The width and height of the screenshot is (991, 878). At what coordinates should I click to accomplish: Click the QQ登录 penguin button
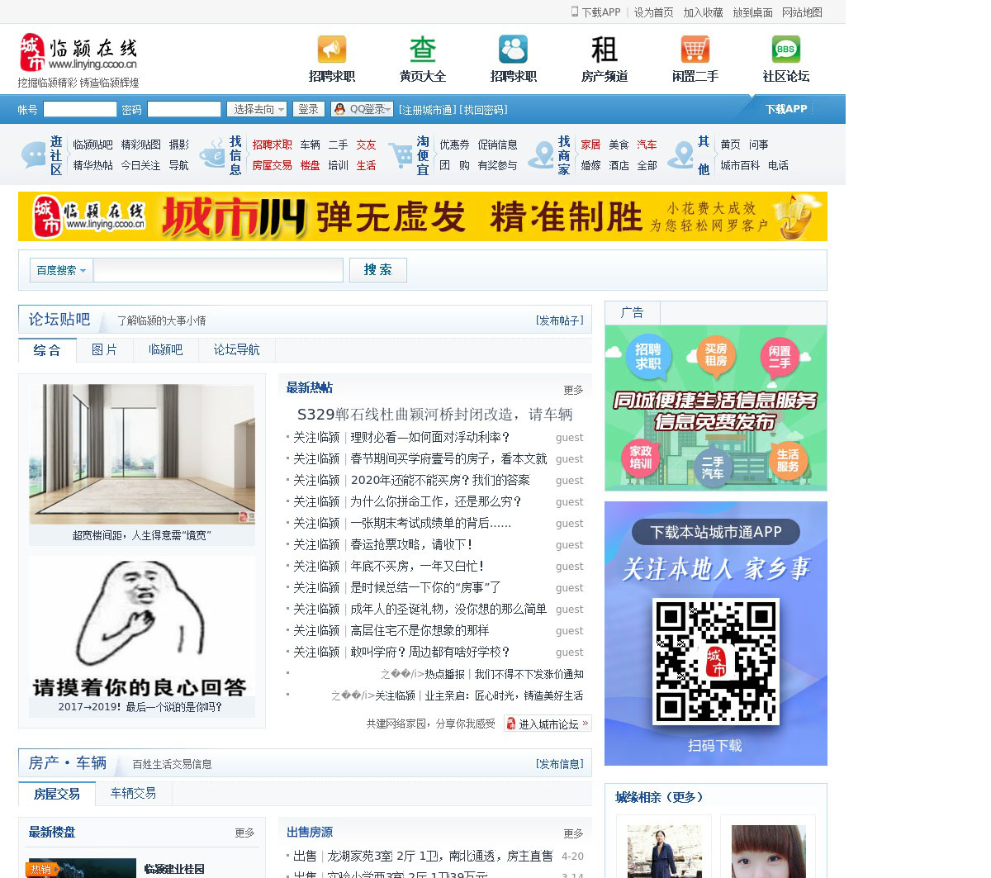(362, 109)
